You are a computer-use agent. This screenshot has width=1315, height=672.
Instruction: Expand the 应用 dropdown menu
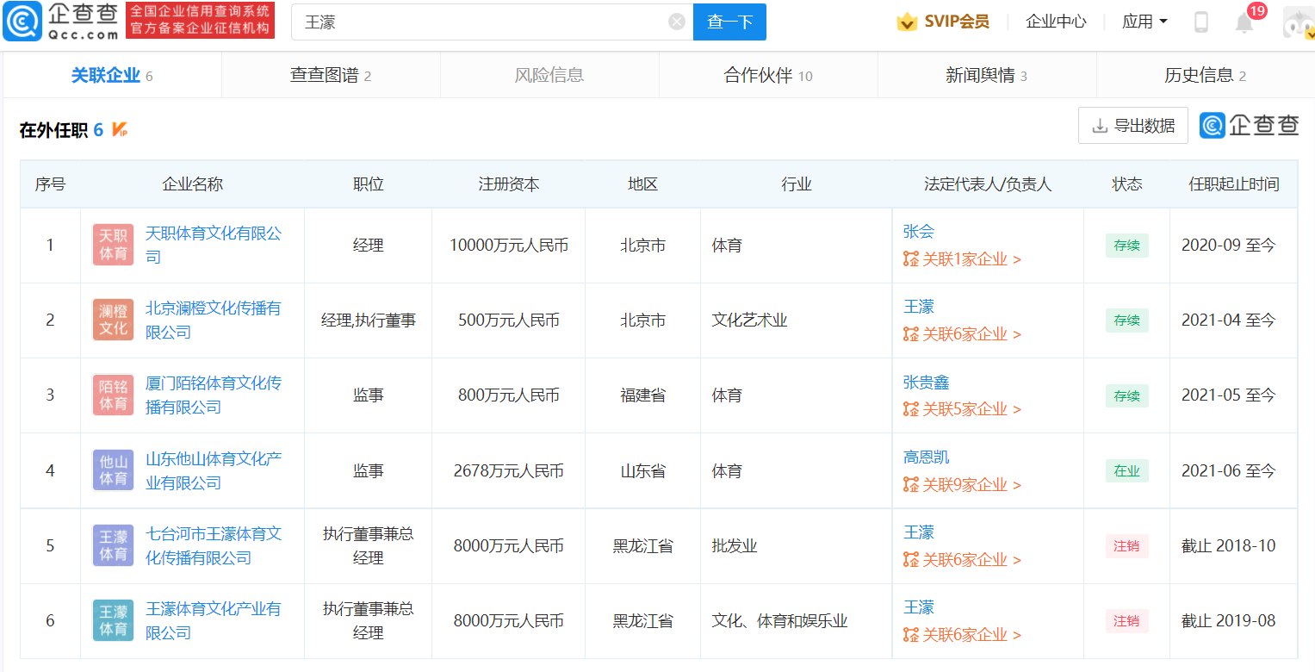pyautogui.click(x=1144, y=22)
